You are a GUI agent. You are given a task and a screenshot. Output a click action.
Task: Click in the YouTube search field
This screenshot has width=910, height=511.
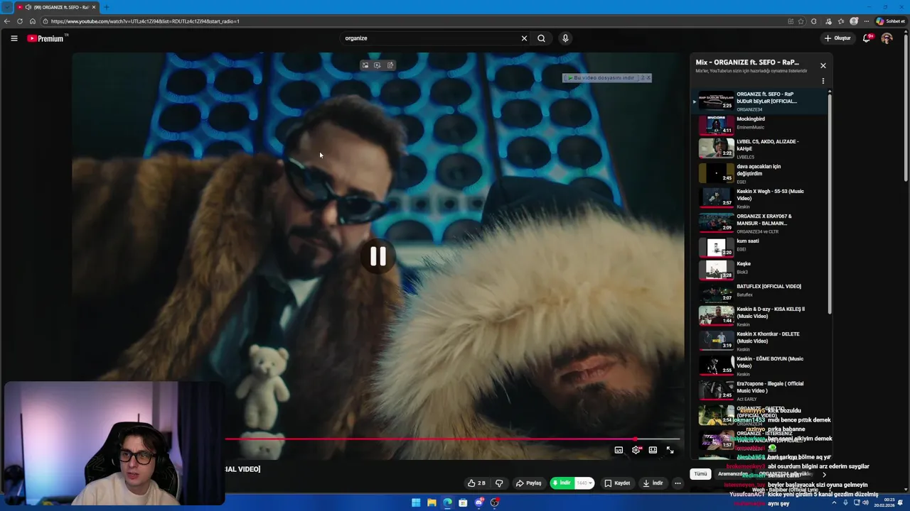point(429,38)
